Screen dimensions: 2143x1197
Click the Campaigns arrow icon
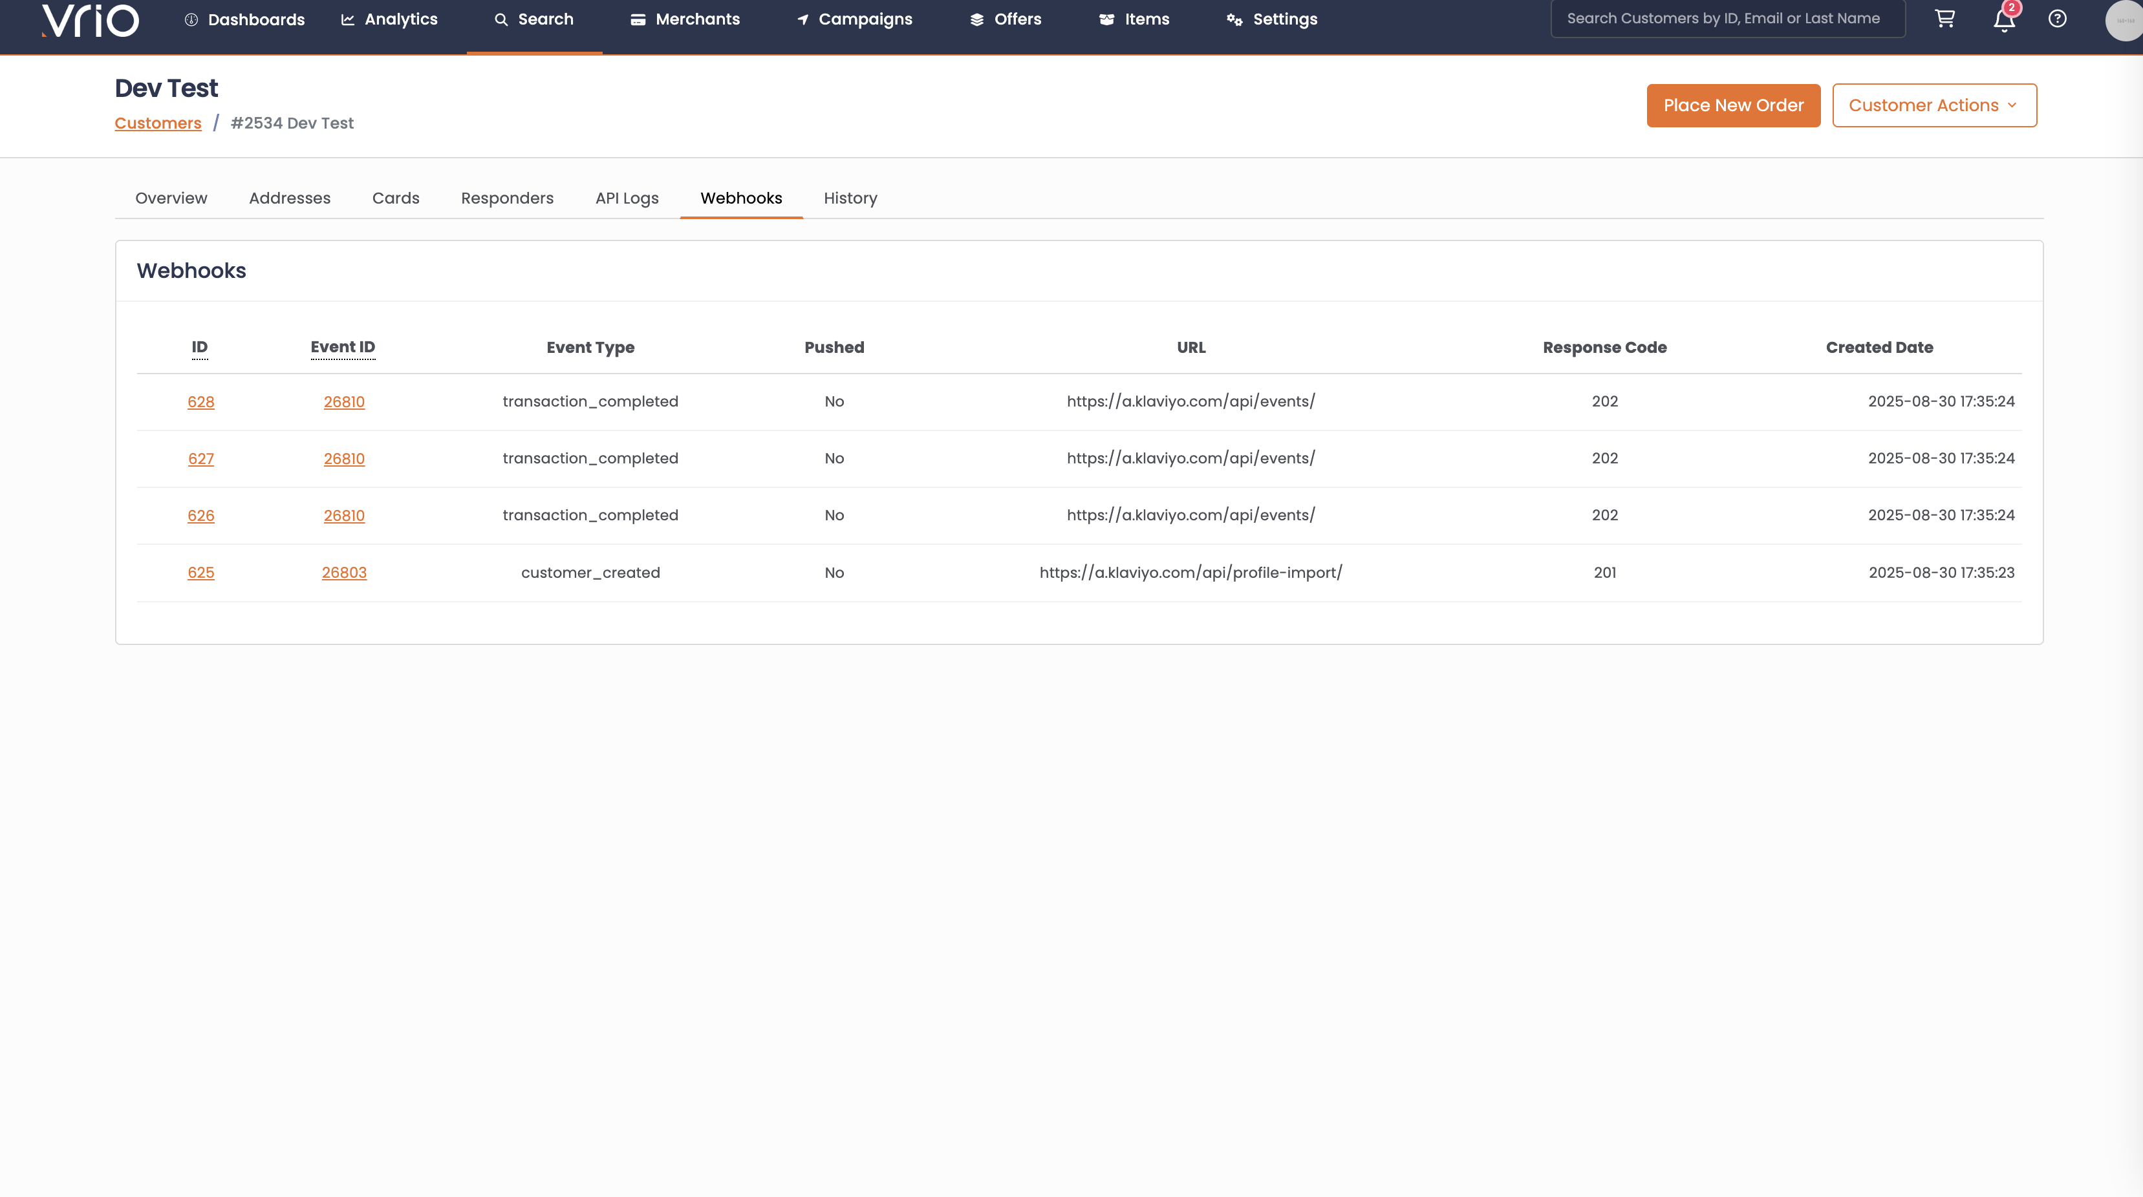point(802,19)
